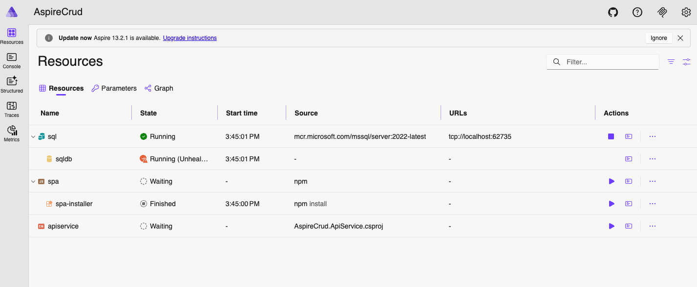Screen dimensions: 697x287
Task: Open the resource type filter menu
Action: (x=671, y=62)
